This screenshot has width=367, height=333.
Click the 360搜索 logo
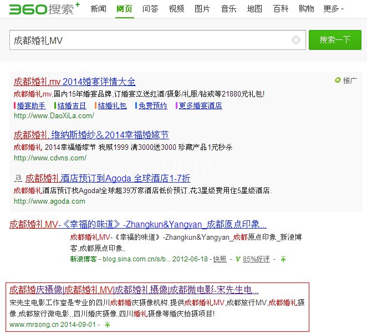click(44, 8)
